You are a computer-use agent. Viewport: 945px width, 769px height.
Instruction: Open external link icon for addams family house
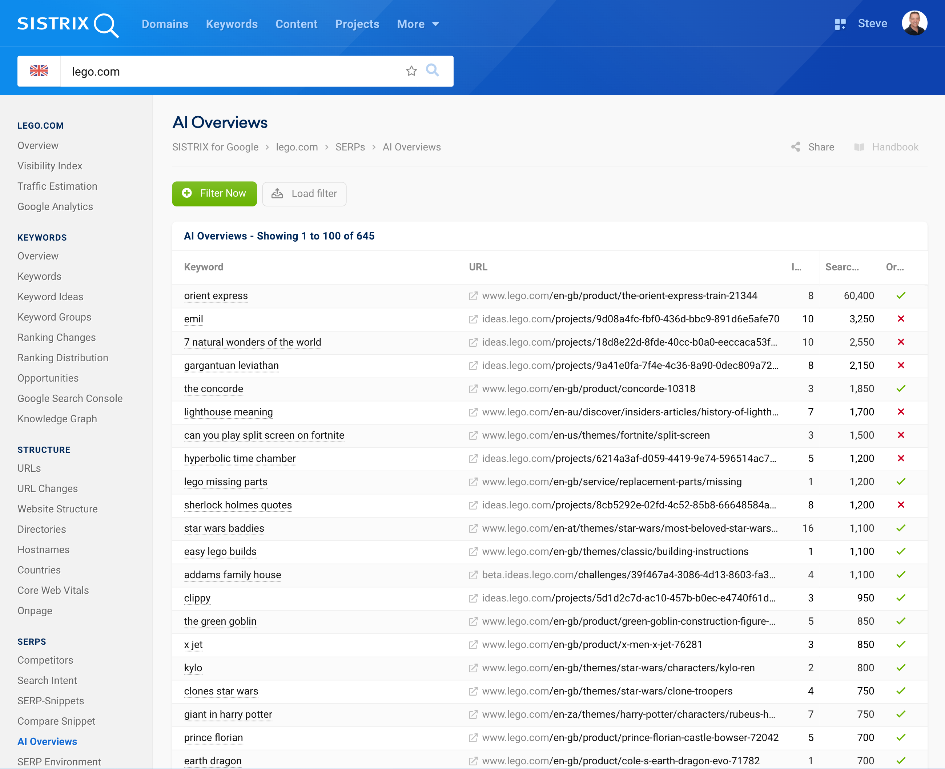pos(473,575)
